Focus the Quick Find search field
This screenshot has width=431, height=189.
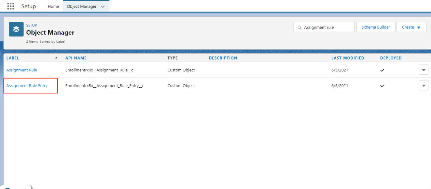tap(327, 28)
